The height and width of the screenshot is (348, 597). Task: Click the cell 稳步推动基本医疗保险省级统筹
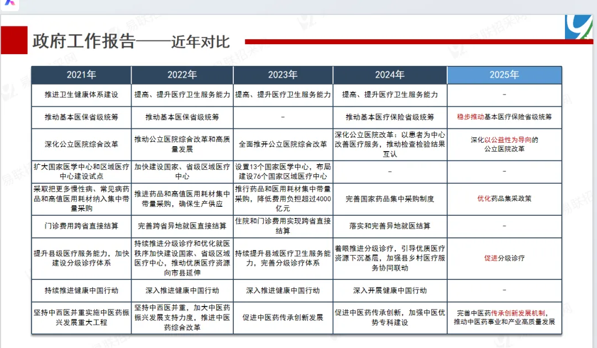(x=504, y=117)
